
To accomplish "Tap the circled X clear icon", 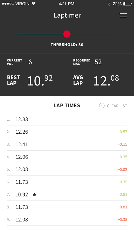I will [102, 106].
